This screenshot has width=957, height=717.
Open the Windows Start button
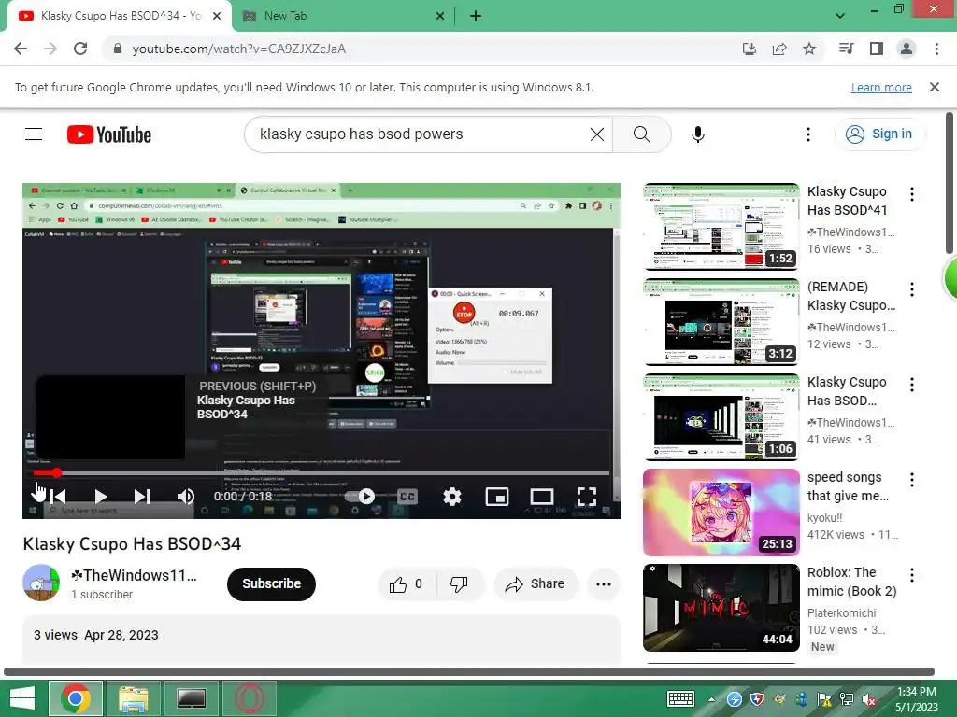pos(22,698)
